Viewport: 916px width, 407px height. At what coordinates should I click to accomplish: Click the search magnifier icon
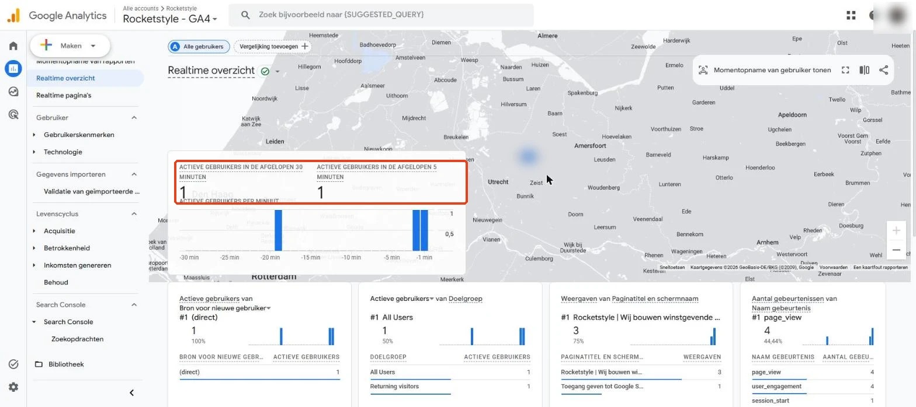point(245,15)
